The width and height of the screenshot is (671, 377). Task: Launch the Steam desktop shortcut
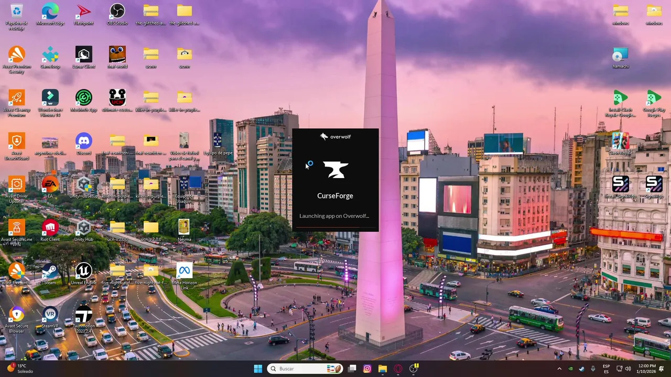pyautogui.click(x=50, y=274)
